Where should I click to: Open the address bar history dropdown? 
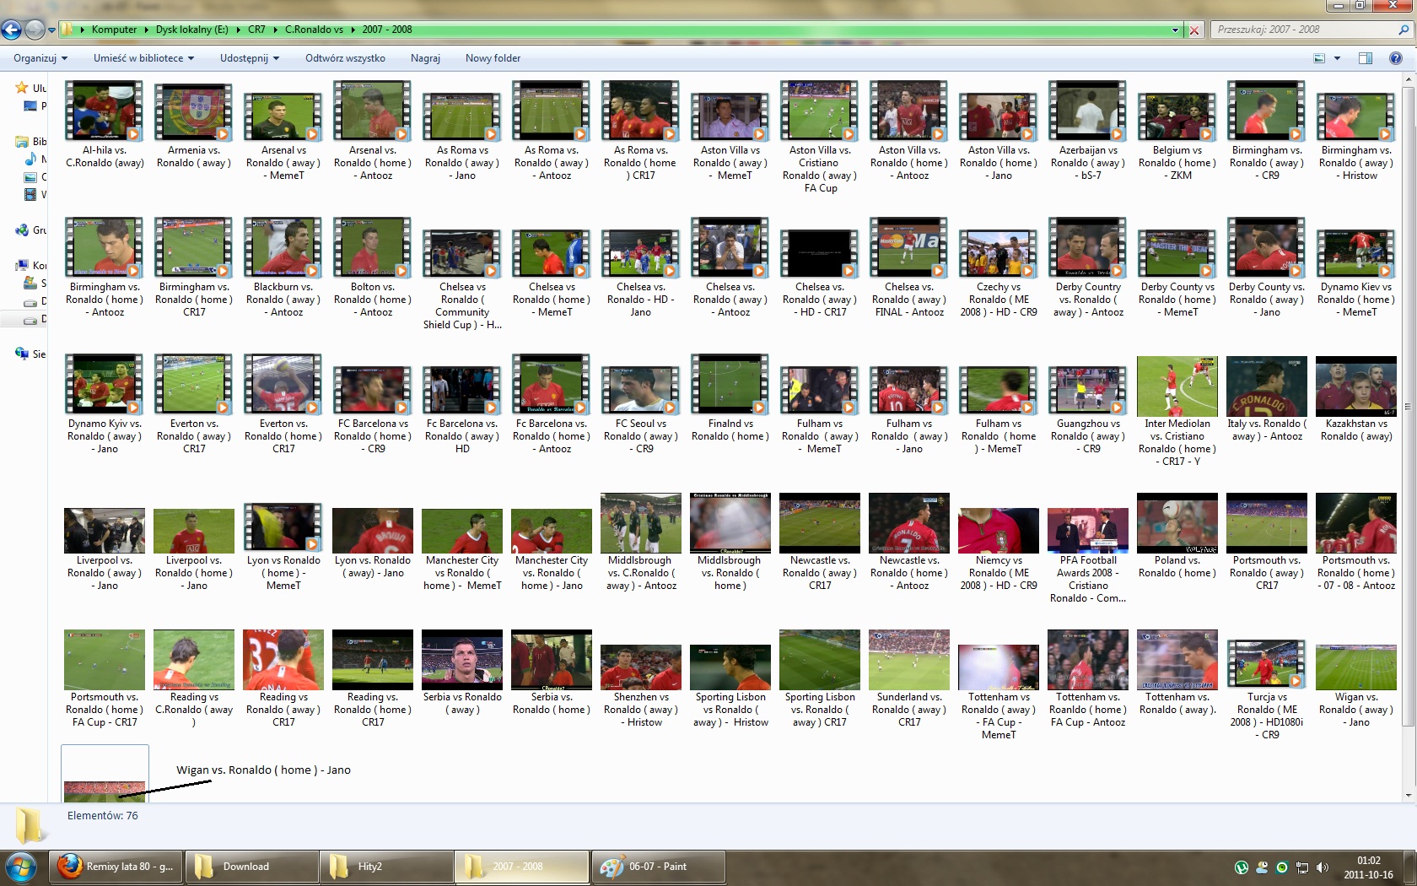1175,30
